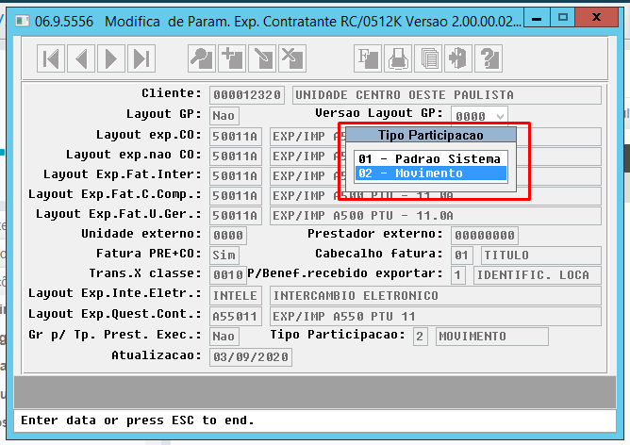The height and width of the screenshot is (445, 630).
Task: Click Tipo Participacao code field 2
Action: click(421, 337)
